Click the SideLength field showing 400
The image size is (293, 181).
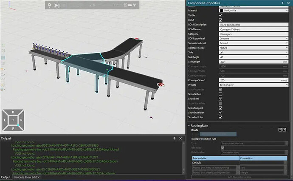pyautogui.click(x=254, y=62)
